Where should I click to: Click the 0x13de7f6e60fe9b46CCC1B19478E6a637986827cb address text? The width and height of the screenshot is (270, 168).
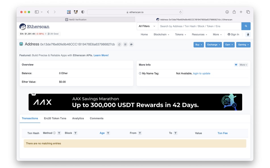pos(78,44)
